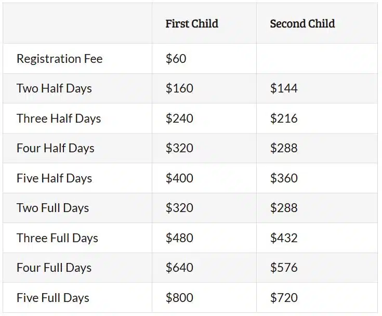Click the $160 price cell
The image size is (382, 316).
(179, 88)
